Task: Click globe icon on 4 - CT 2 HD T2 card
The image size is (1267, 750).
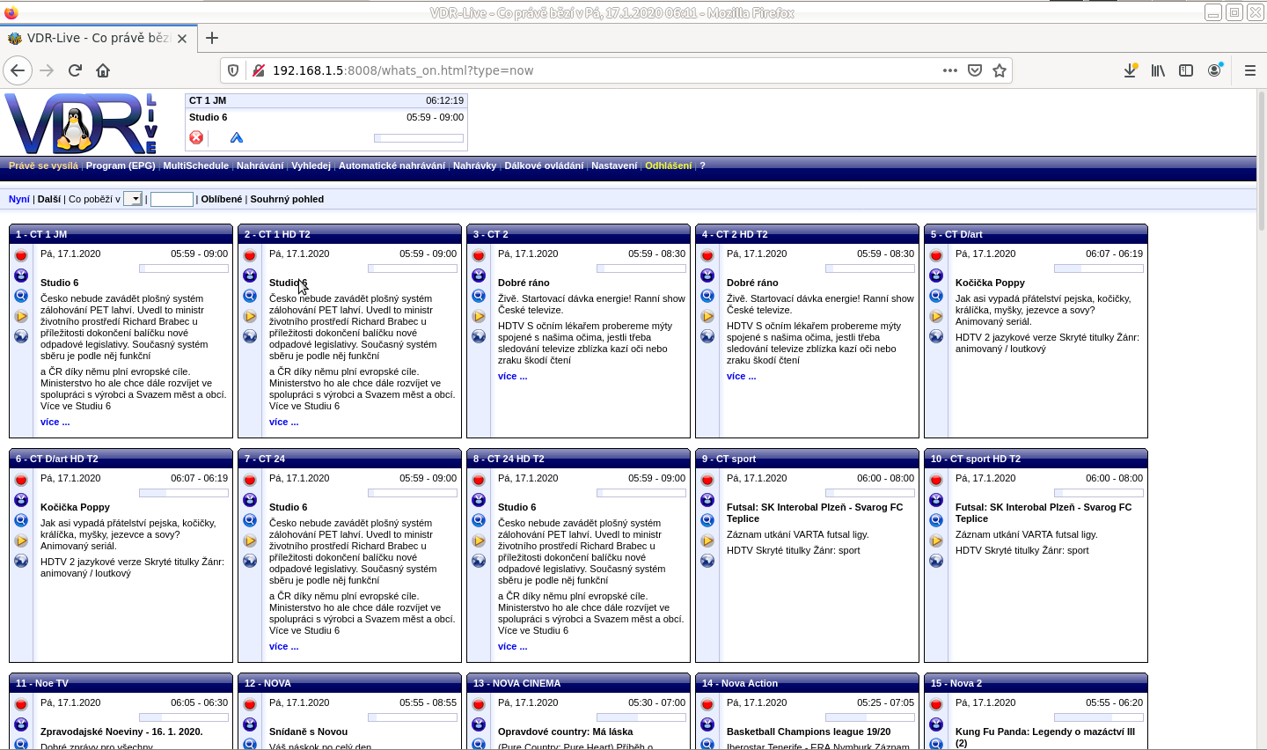Action: point(707,336)
